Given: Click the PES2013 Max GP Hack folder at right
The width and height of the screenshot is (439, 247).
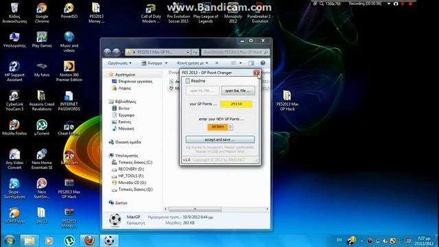Looking at the screenshot, I should (x=287, y=101).
